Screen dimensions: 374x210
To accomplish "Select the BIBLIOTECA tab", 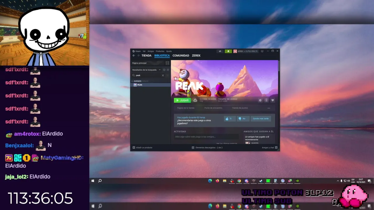I will (162, 55).
